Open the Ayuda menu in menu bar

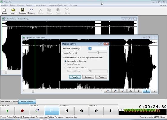click(163, 5)
